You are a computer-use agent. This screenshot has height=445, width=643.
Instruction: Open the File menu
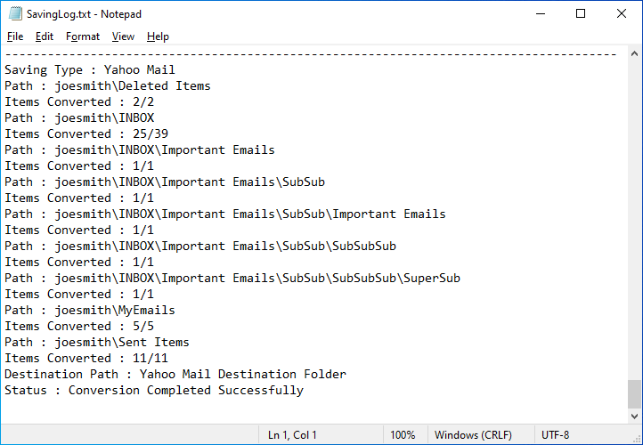coord(15,36)
